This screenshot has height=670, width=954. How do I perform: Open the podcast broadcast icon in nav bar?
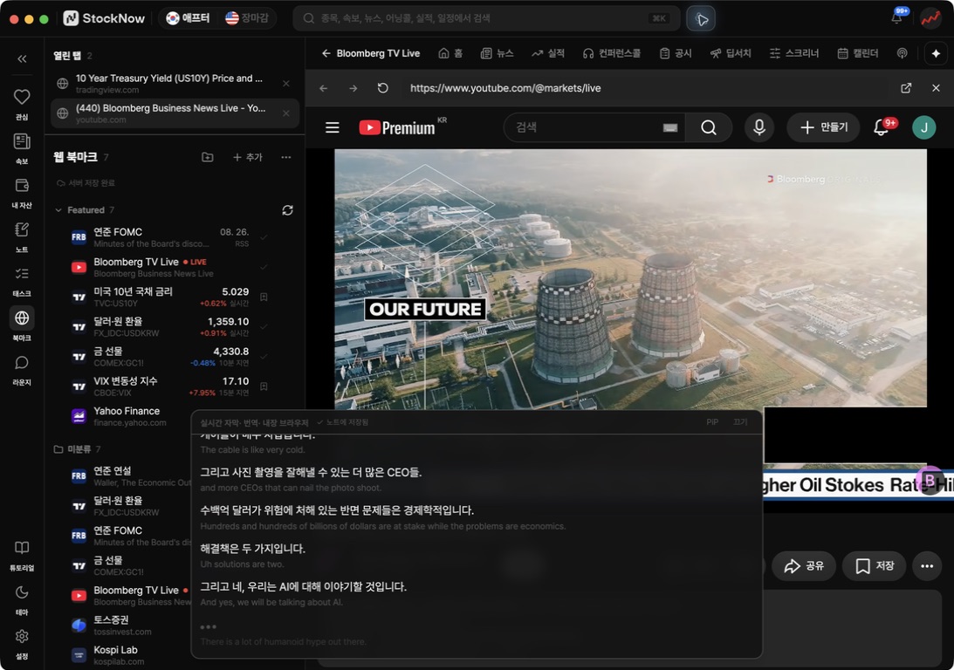click(903, 53)
